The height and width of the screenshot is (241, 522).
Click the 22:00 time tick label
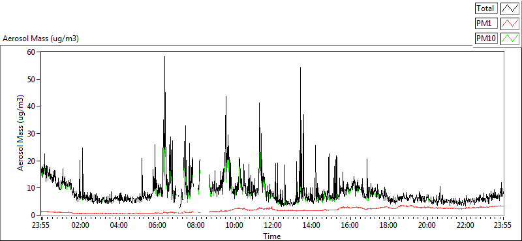coord(465,225)
